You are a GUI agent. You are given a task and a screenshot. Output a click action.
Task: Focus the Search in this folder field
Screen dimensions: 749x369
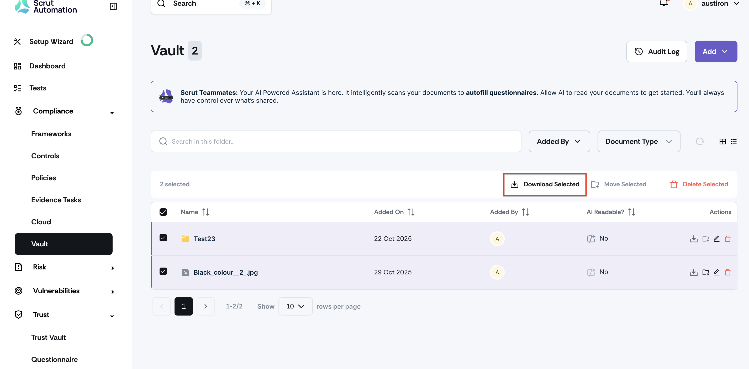(336, 141)
